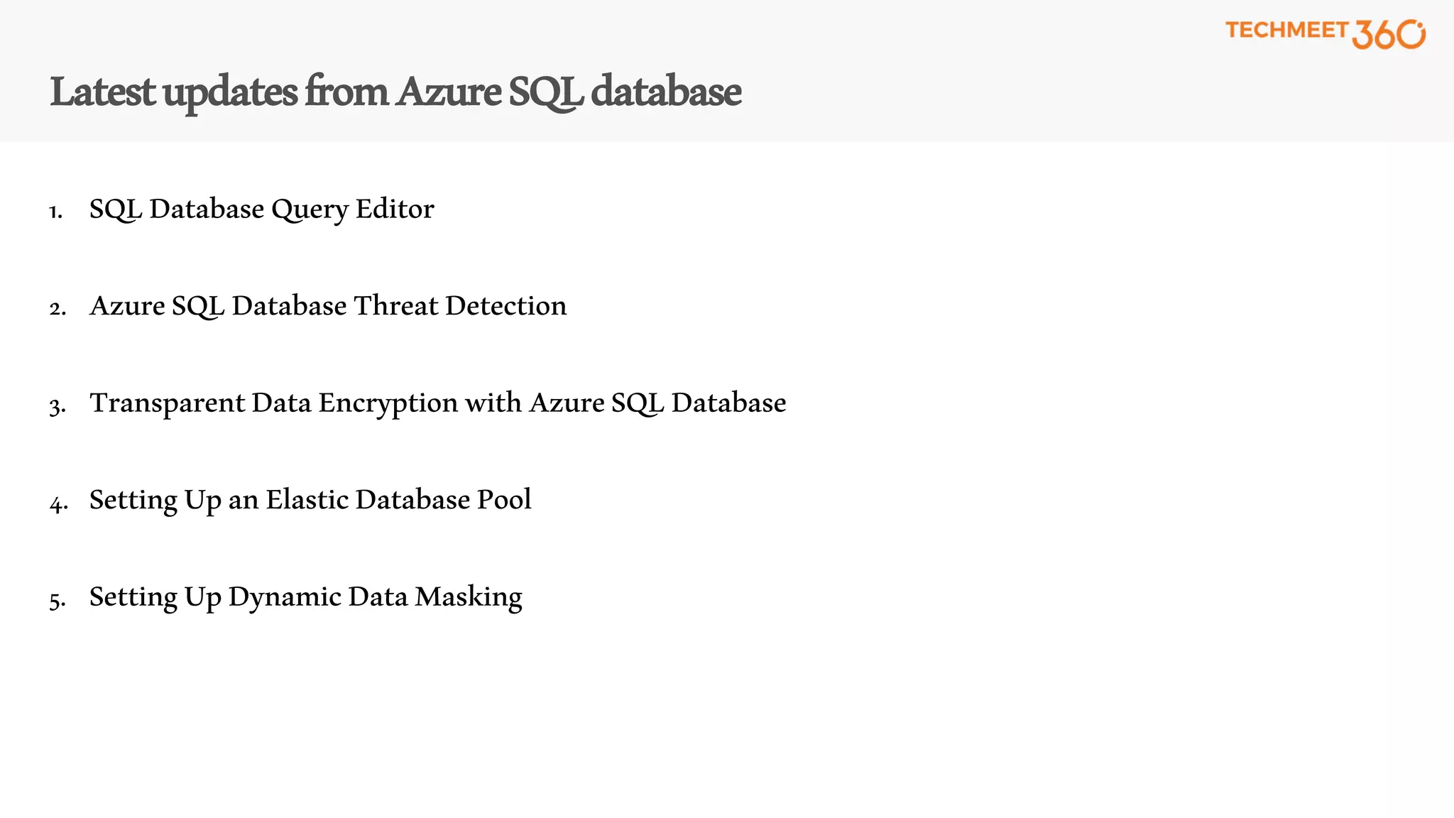Click the list number 2 marker
Viewport: 1454px width, 818px height.
tap(58, 309)
